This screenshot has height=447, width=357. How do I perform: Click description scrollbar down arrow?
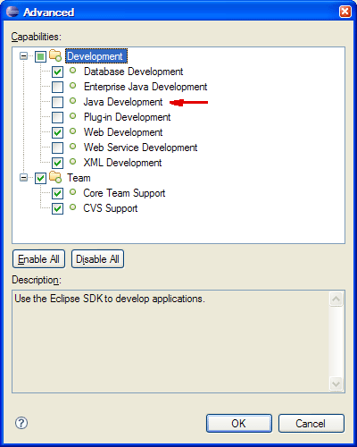click(336, 384)
